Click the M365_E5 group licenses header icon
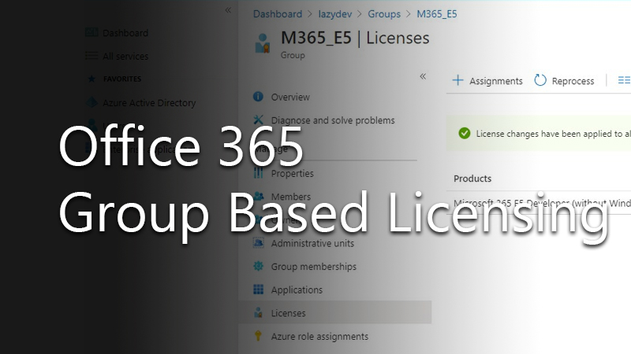The image size is (631, 354). click(263, 43)
